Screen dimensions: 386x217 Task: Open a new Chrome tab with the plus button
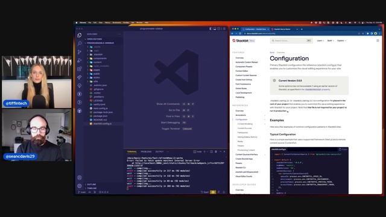click(x=302, y=29)
